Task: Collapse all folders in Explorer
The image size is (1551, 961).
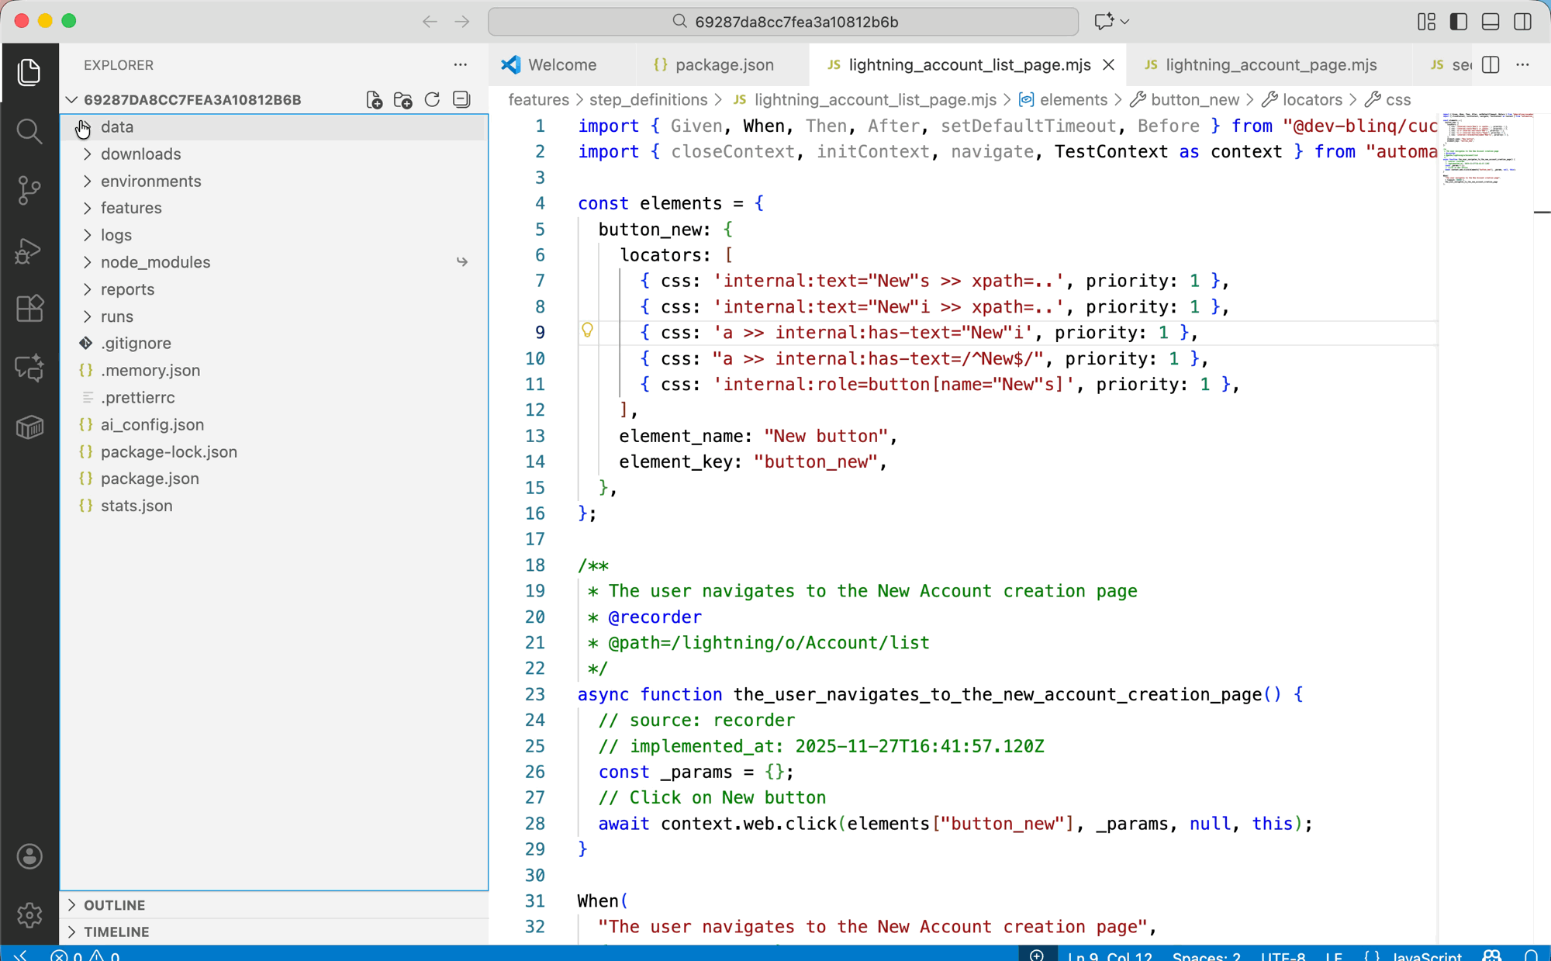Action: 461,100
